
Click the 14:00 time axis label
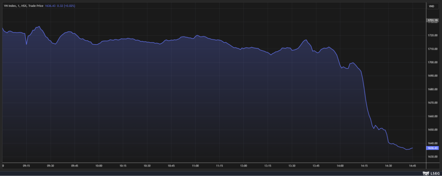(340, 165)
